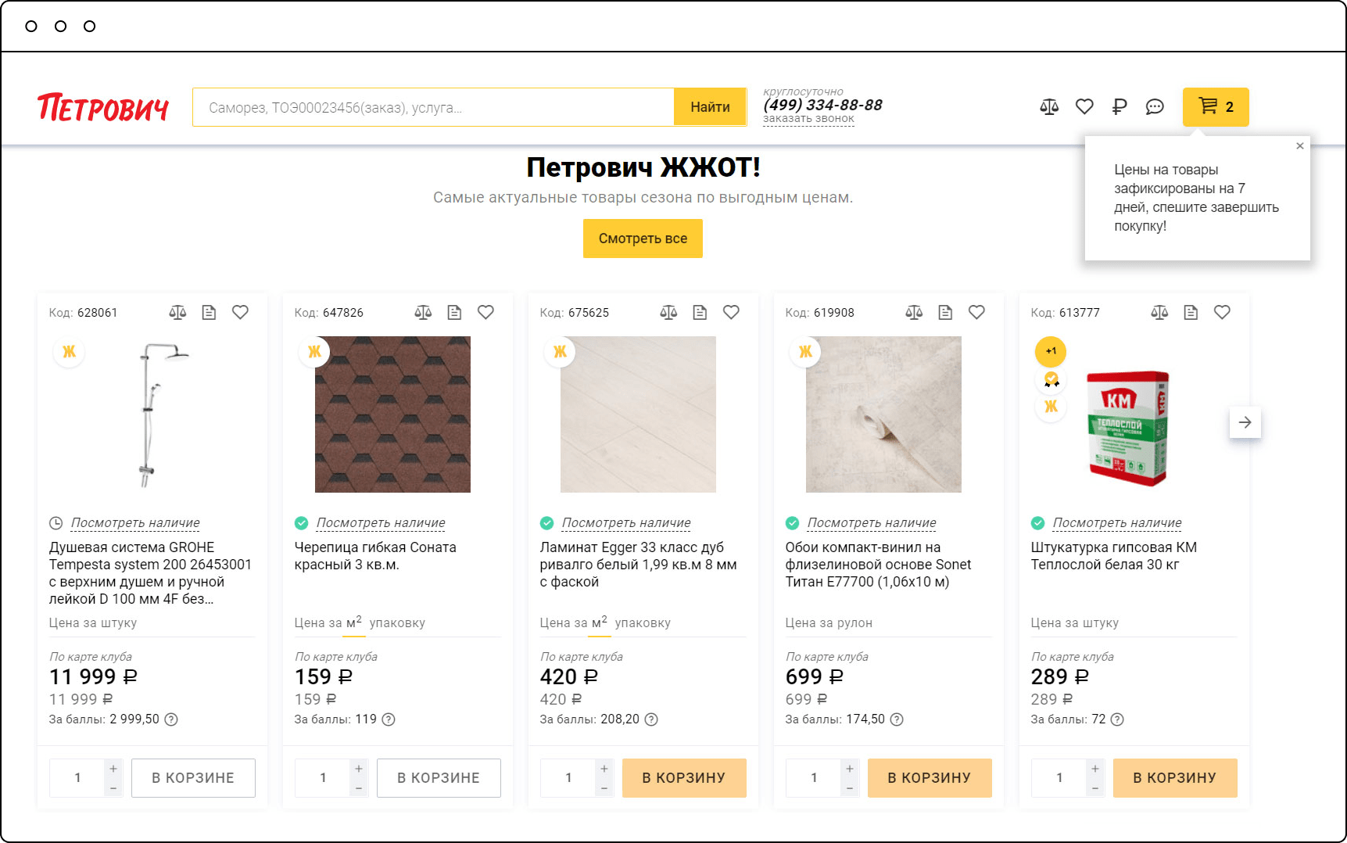Click the заказать звонок link
1347x843 pixels.
click(x=808, y=119)
